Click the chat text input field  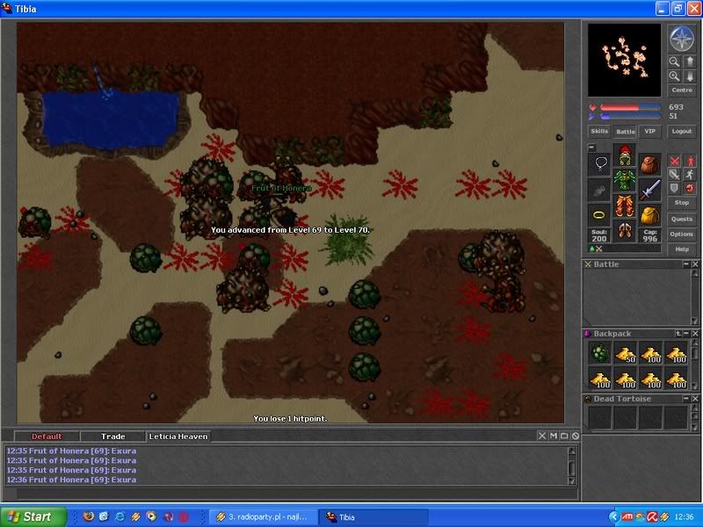pos(297,494)
